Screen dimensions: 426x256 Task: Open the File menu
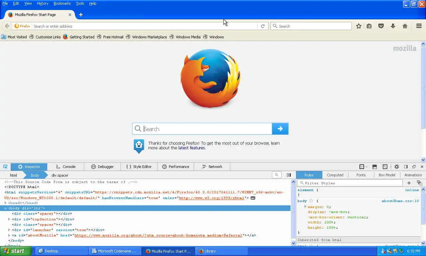coord(5,3)
